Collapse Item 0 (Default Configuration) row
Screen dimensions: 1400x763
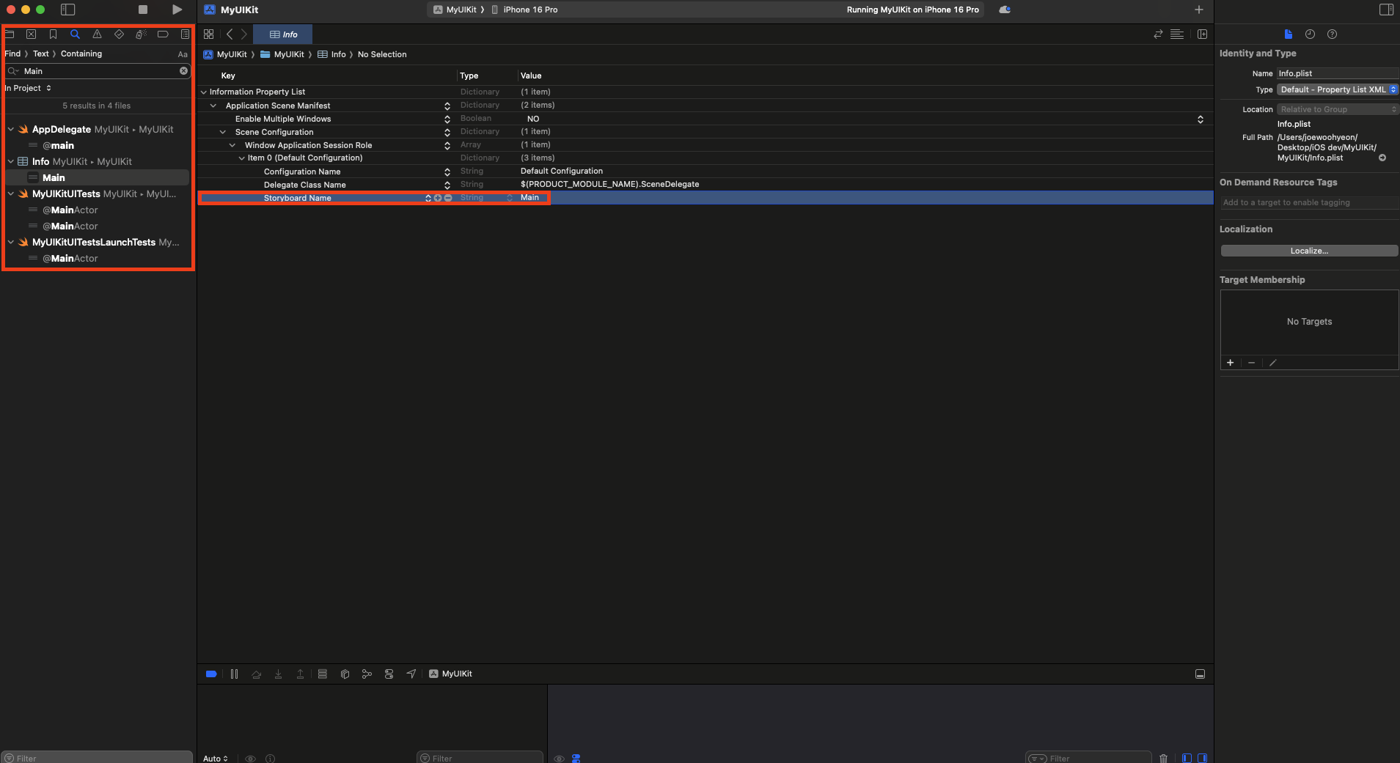[x=242, y=158]
